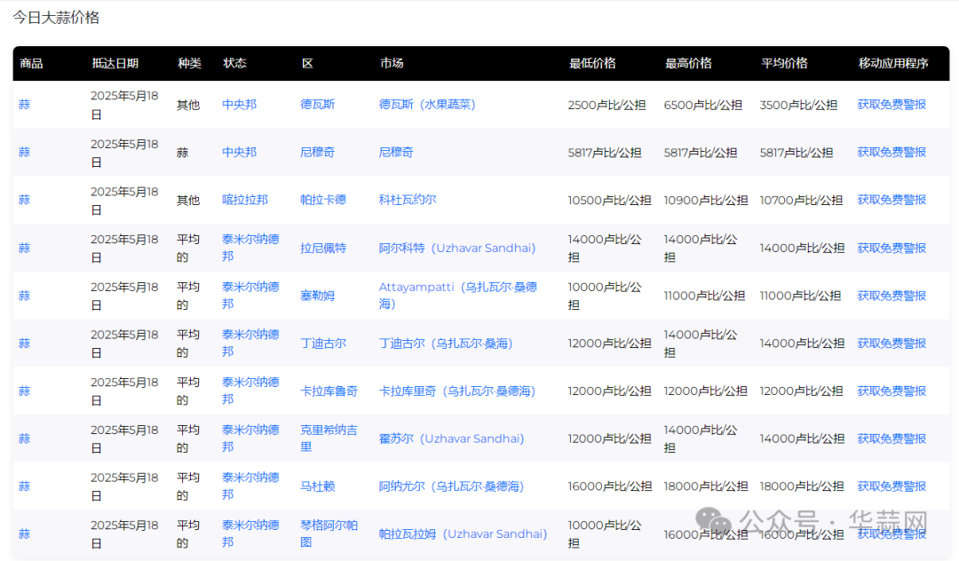The width and height of the screenshot is (959, 561).
Task: Click 泰米尔纳德邦 in the 拉尼佩特 row
Action: tap(250, 248)
